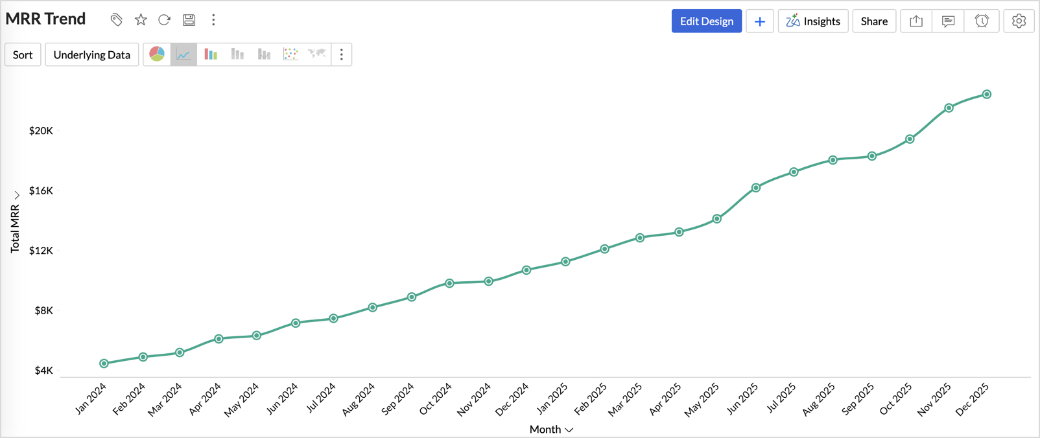Click the Edit Design button

click(x=706, y=21)
